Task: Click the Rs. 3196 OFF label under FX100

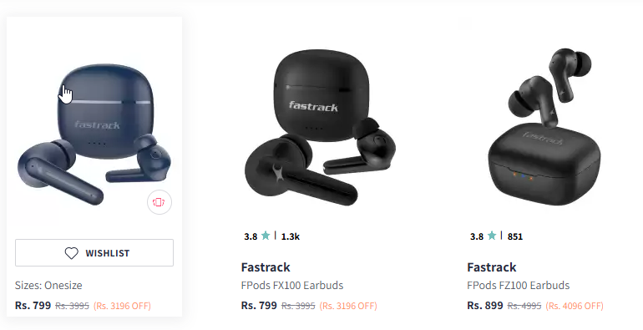Action: (x=348, y=306)
